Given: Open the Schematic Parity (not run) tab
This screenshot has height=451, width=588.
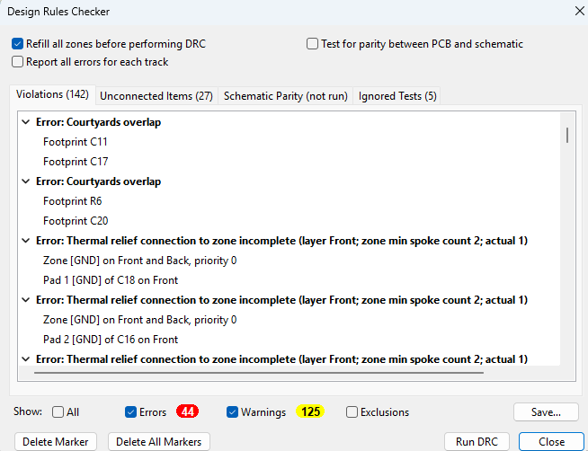Looking at the screenshot, I should [285, 95].
